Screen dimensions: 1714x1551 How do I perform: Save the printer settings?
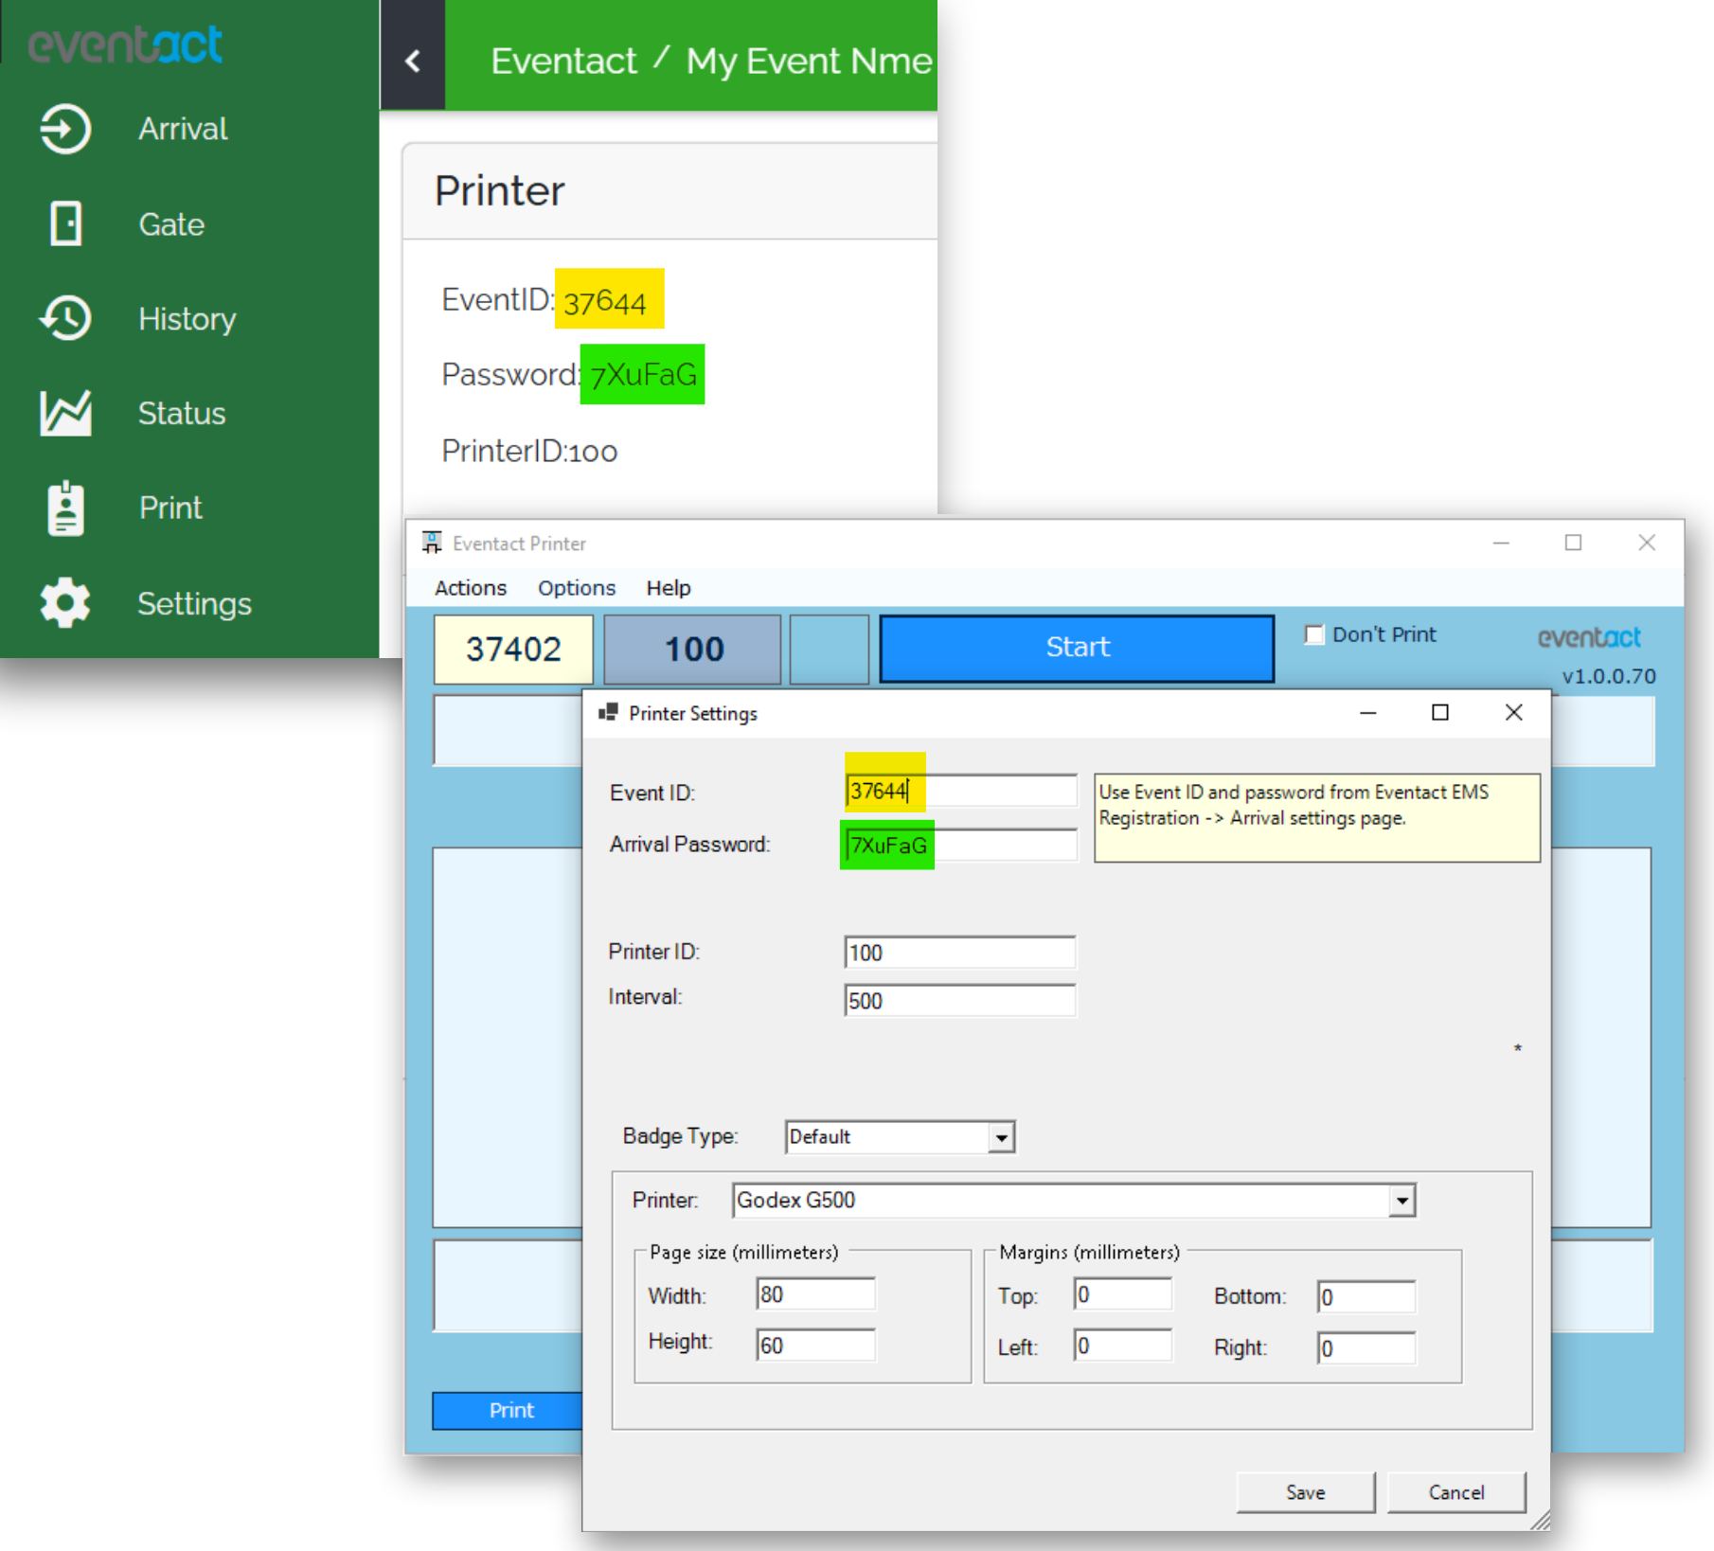pos(1305,1491)
